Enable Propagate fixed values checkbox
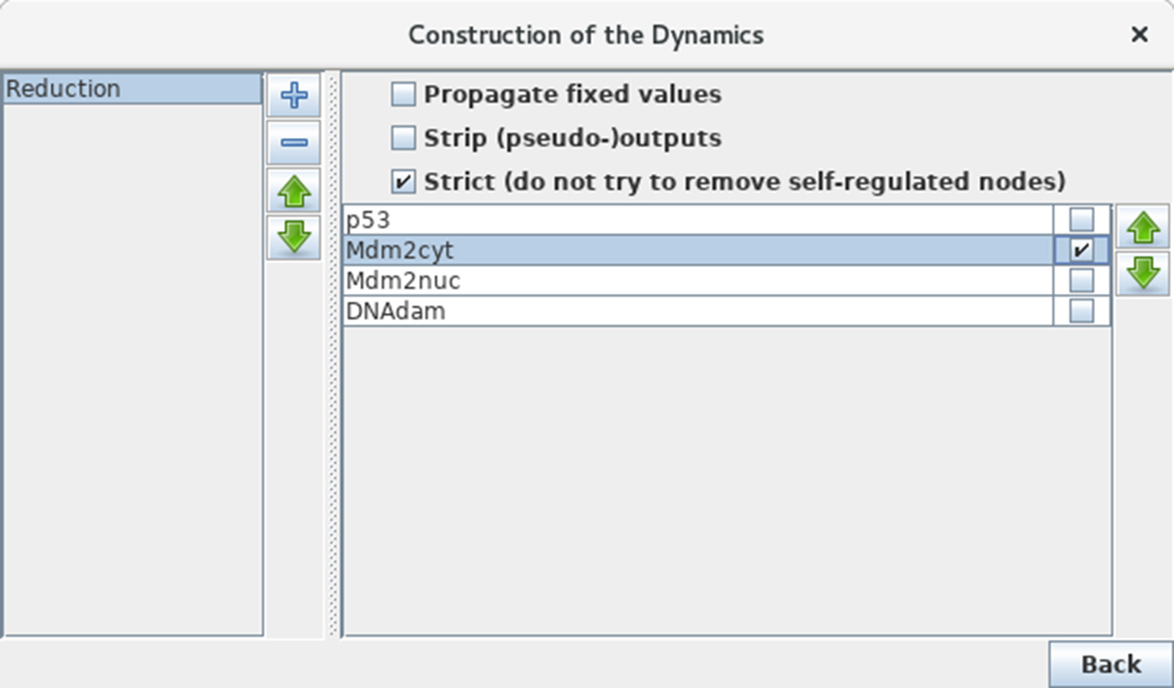This screenshot has height=688, width=1174. [403, 94]
